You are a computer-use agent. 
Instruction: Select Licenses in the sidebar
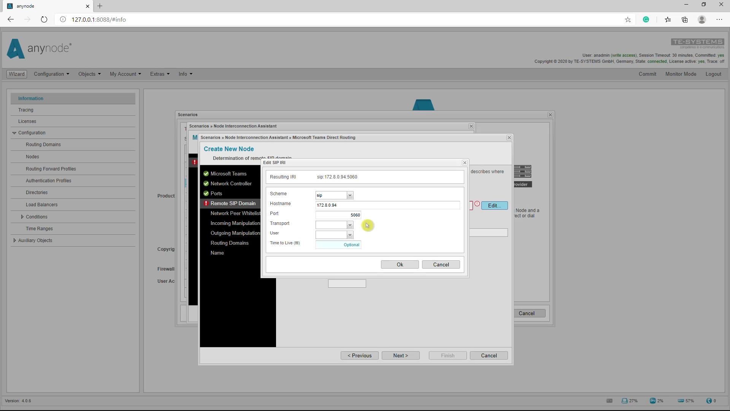[73, 121]
